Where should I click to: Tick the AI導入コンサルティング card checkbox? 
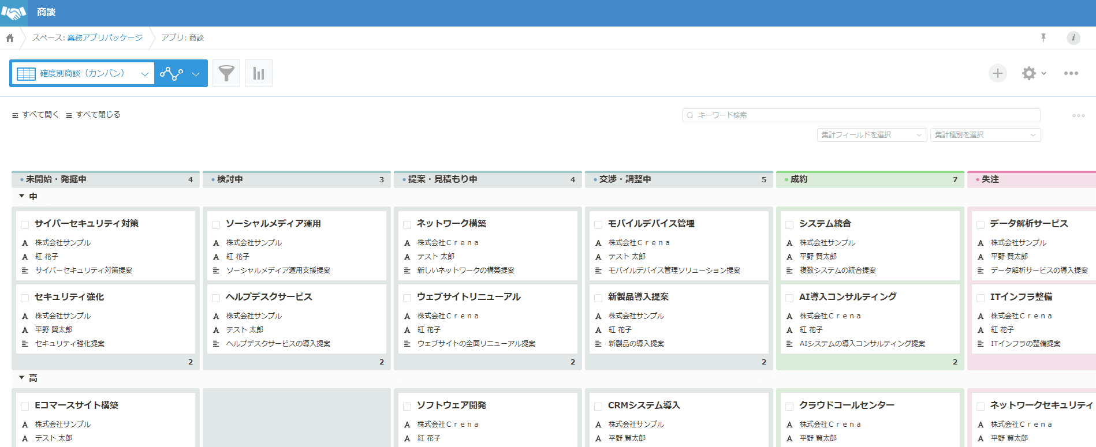tap(789, 298)
